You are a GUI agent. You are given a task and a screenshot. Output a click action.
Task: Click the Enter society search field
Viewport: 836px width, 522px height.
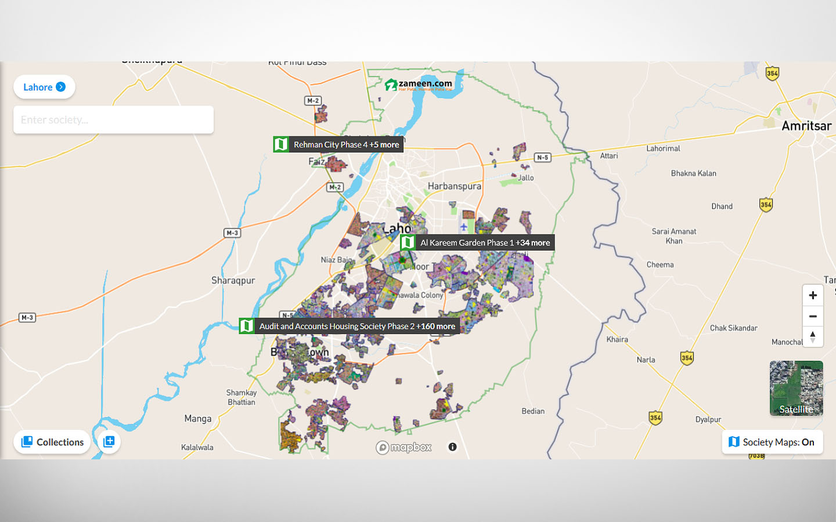click(x=113, y=119)
